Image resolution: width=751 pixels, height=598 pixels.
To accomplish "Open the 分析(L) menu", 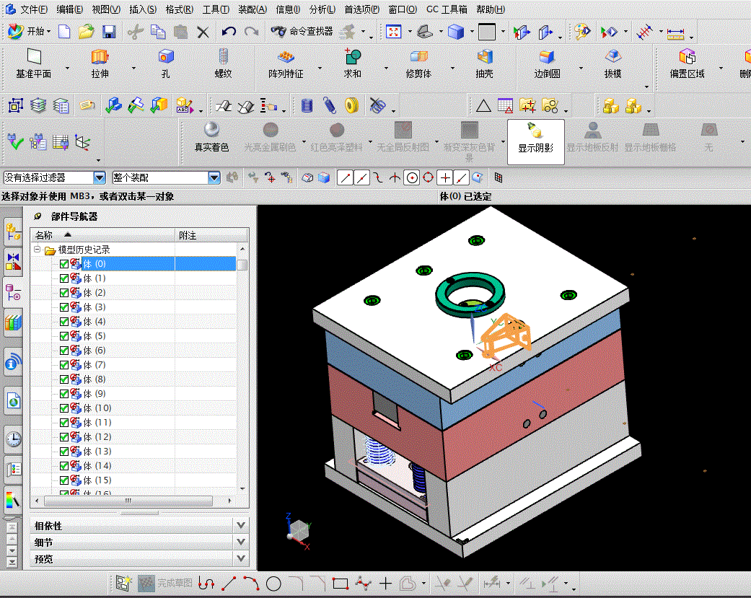I will tap(322, 9).
